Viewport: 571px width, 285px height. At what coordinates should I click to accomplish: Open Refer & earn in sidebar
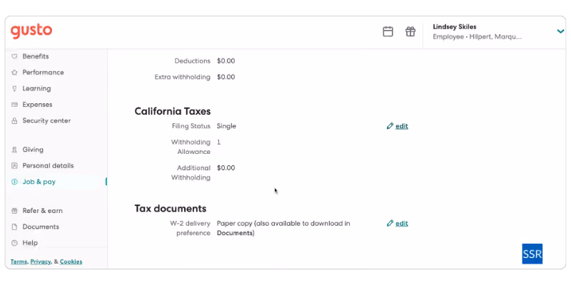42,210
